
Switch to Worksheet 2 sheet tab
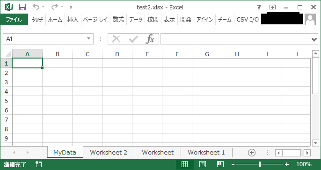click(109, 153)
